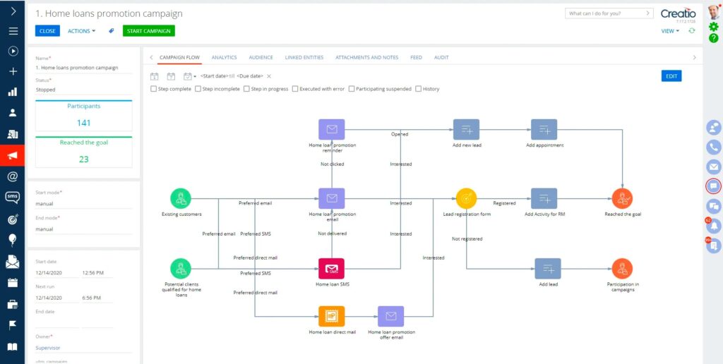Click the plus quick-add sidebar icon
Screen dimensions: 723x364
coord(13,71)
